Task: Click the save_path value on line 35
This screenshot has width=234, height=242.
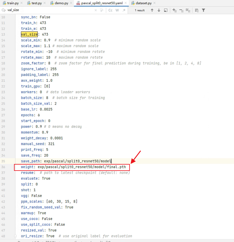Action: 78,161
